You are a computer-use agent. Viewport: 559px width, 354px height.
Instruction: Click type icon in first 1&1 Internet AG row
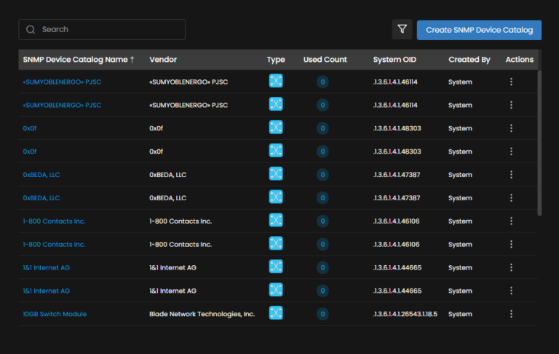coord(276,266)
